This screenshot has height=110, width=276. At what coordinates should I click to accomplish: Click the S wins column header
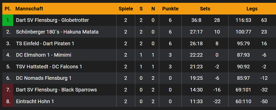(x=141, y=9)
